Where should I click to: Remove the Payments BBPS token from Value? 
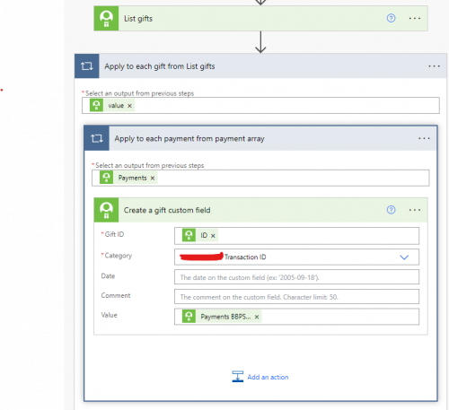tap(257, 317)
